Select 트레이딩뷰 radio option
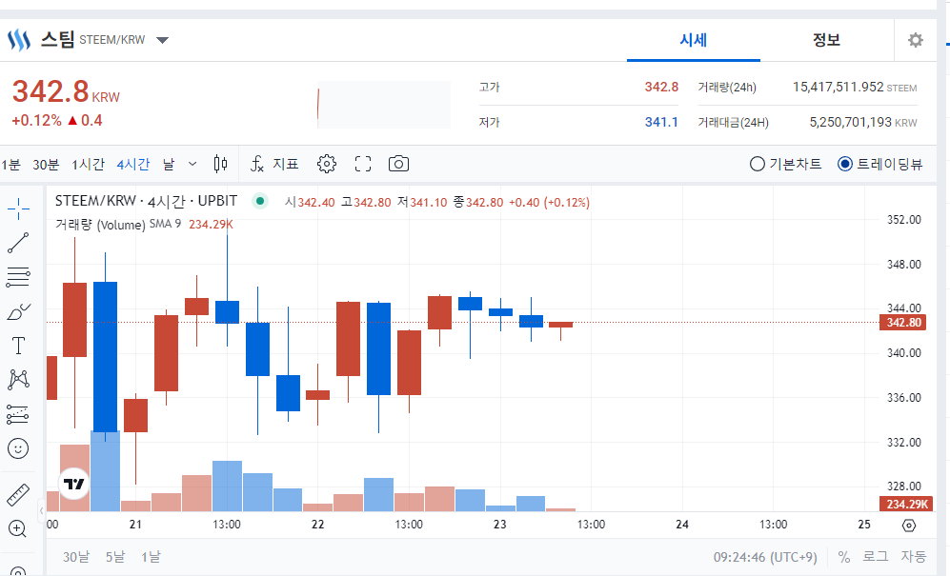 880,164
